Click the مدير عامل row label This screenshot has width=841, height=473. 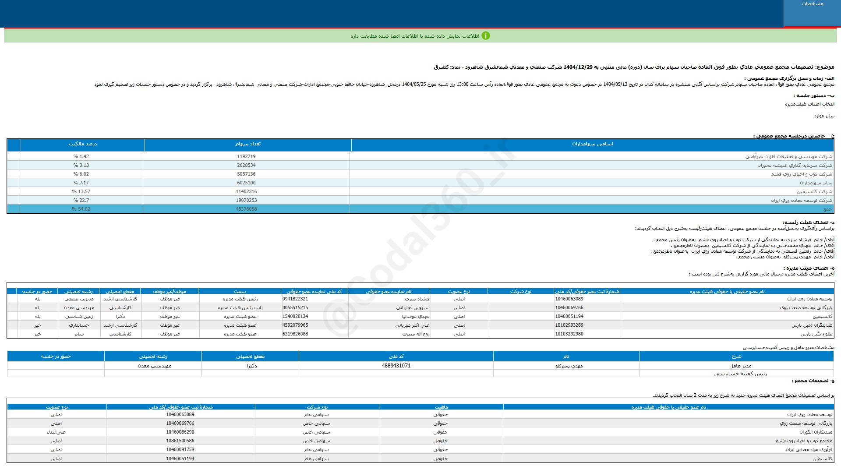[x=740, y=366]
